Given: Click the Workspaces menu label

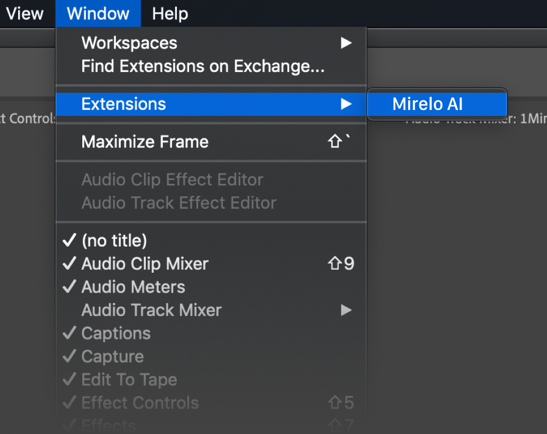Looking at the screenshot, I should [129, 43].
